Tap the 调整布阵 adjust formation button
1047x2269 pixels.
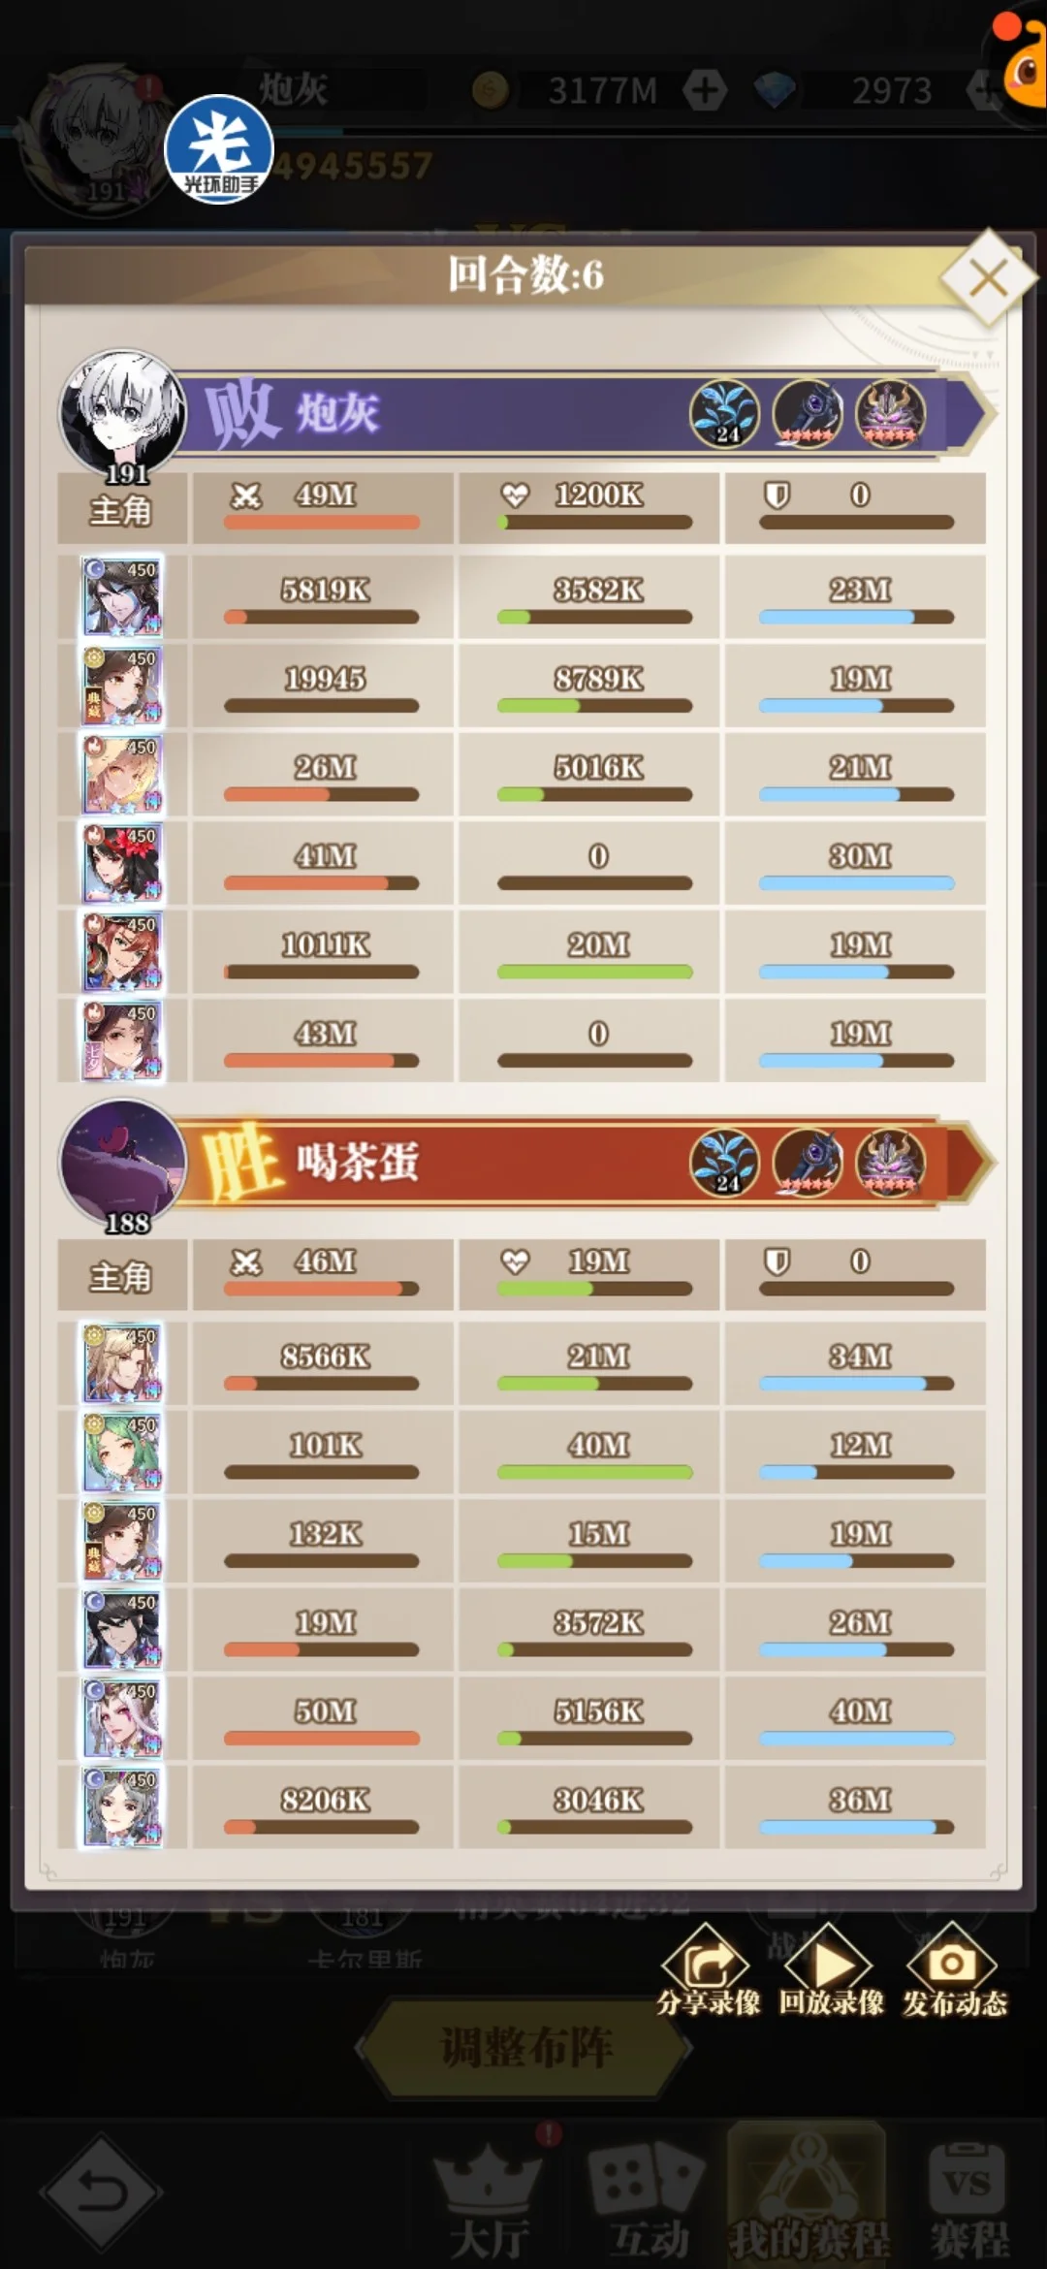[x=524, y=2048]
